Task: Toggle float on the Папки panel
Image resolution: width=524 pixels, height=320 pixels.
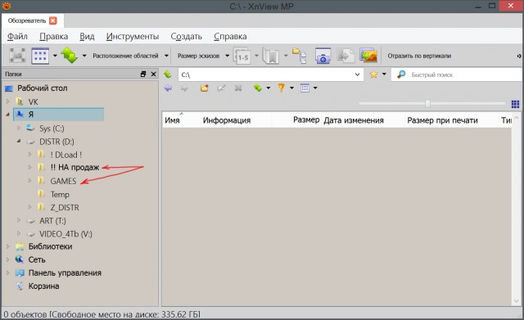Action: tap(143, 74)
